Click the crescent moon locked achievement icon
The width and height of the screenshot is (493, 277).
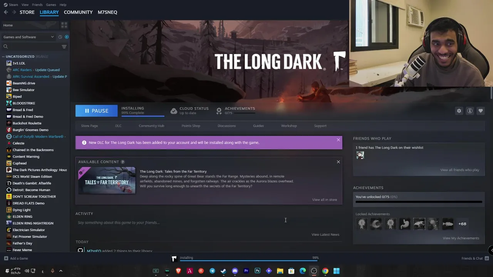(376, 224)
